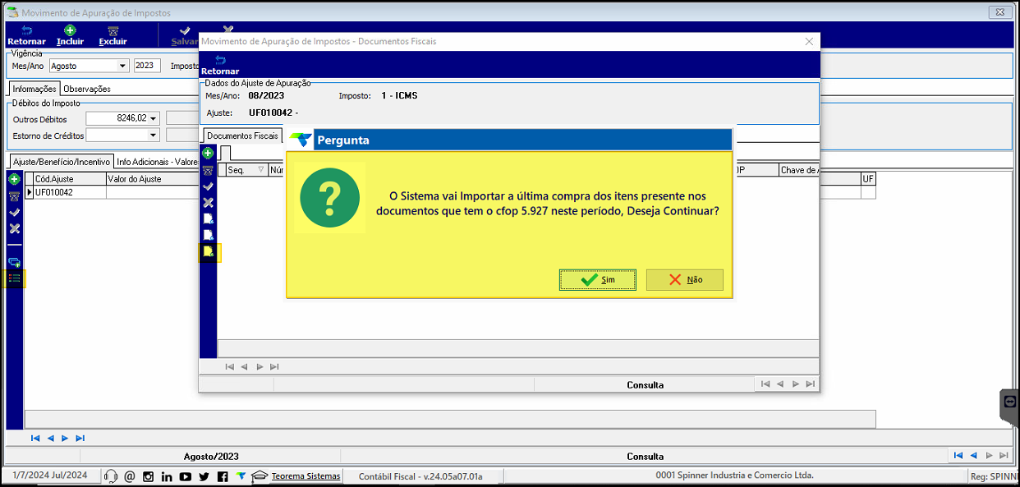Viewport: 1020px width, 487px height.
Task: Click the delete bin icon in the main adjustments sidebar
Action: [14, 195]
